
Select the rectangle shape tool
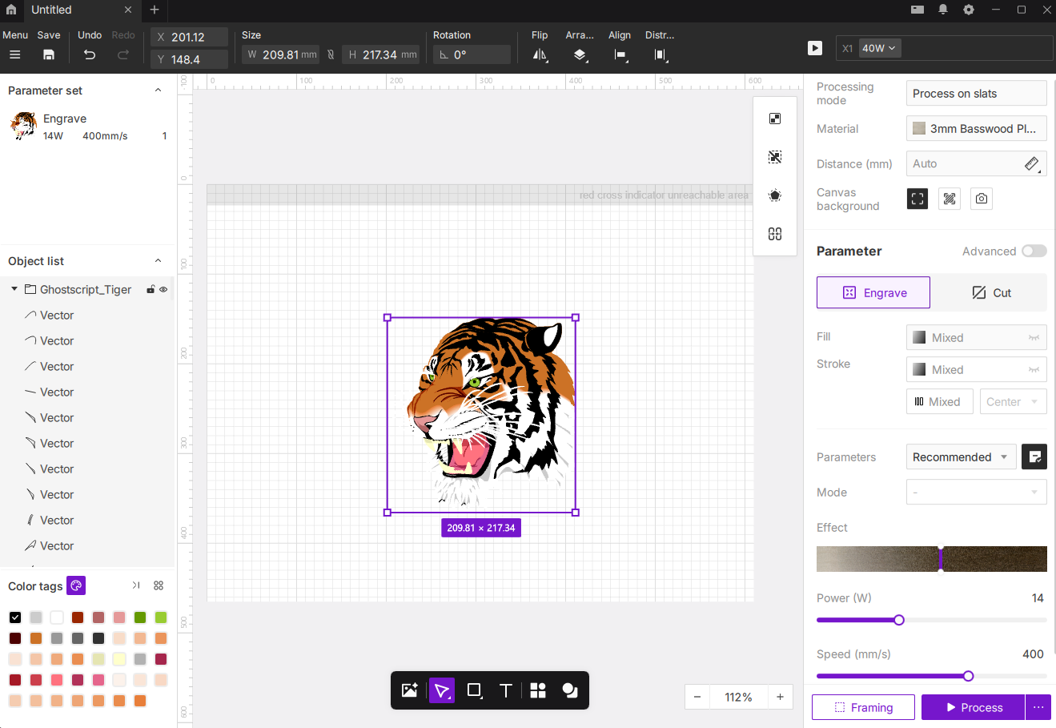(x=474, y=690)
